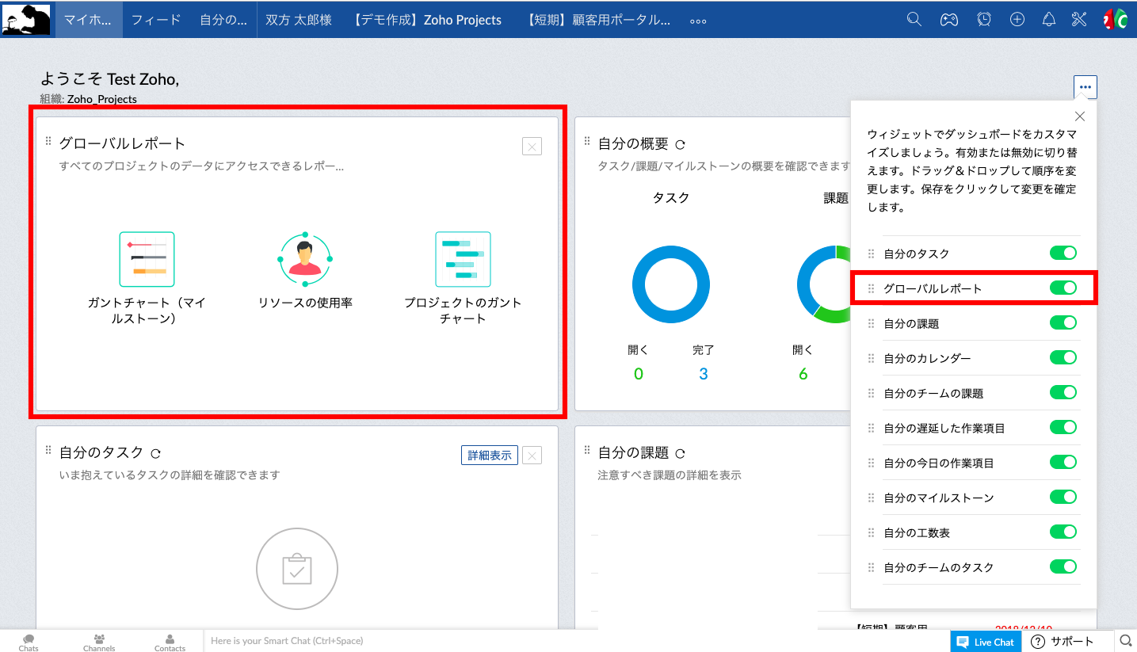
Task: Toggle the 自分のタスク widget switch
Action: [1063, 253]
